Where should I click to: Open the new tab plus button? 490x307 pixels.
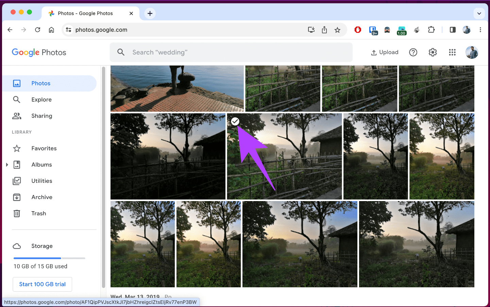(150, 14)
